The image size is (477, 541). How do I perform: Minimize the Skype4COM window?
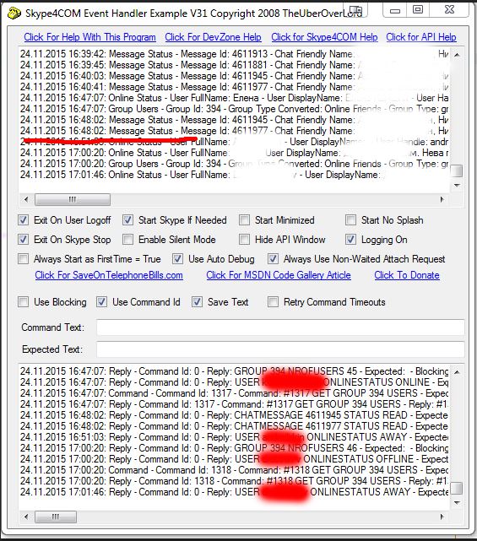[395, 10]
